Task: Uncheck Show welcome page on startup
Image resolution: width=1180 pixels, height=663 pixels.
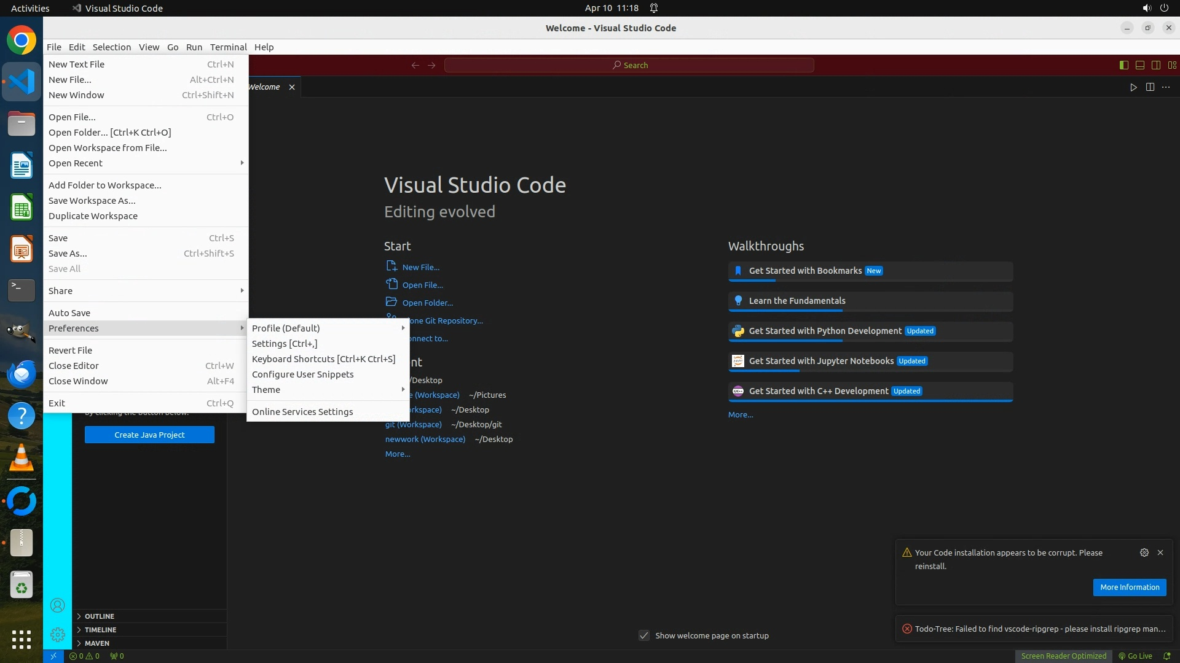Action: coord(644,635)
